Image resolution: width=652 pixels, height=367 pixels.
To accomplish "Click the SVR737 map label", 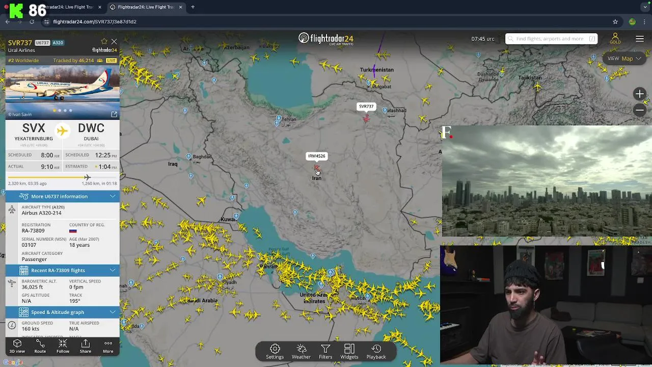I will point(366,107).
